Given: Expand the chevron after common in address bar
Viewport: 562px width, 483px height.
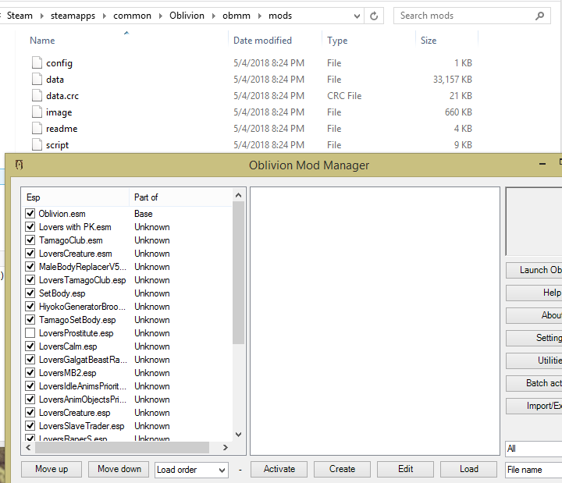Looking at the screenshot, I should (x=160, y=16).
